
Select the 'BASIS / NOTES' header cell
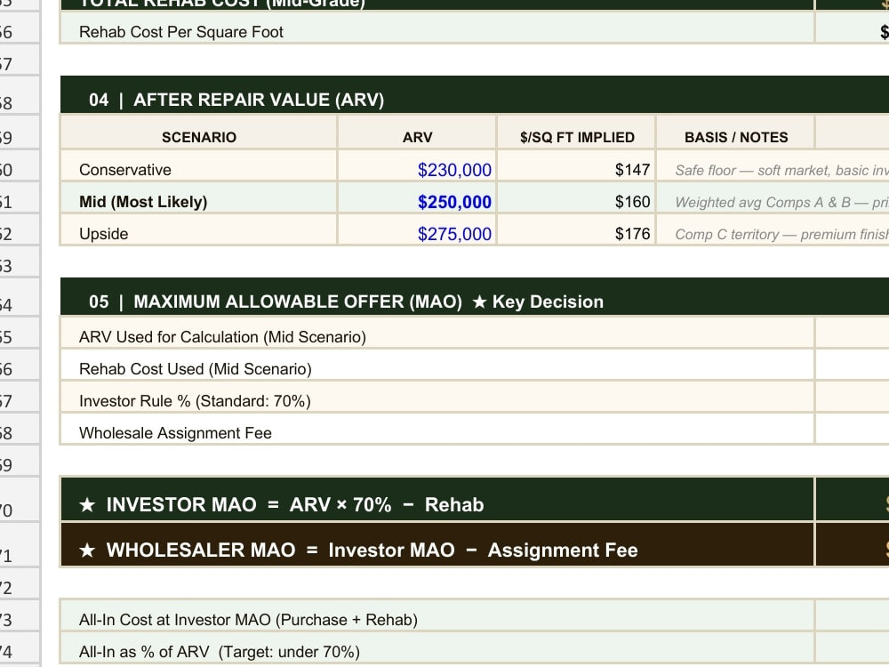click(735, 133)
